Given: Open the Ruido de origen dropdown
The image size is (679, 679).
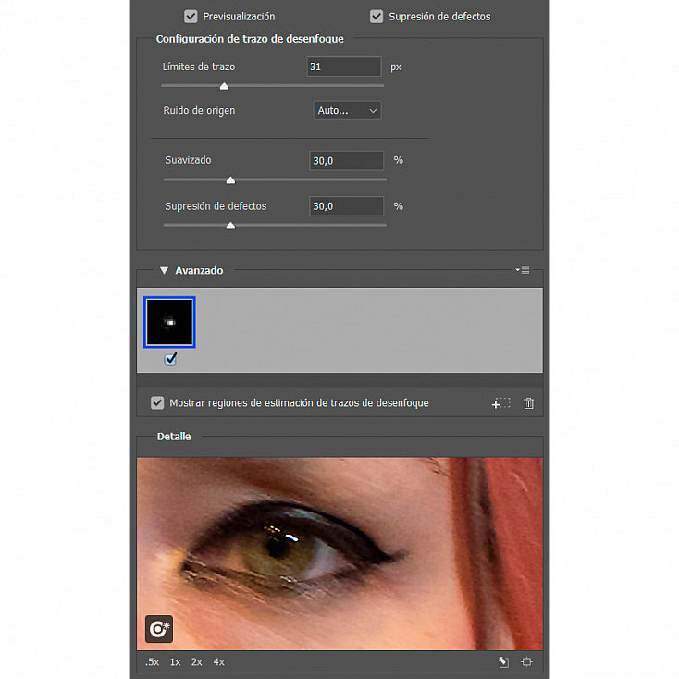Looking at the screenshot, I should 347,110.
